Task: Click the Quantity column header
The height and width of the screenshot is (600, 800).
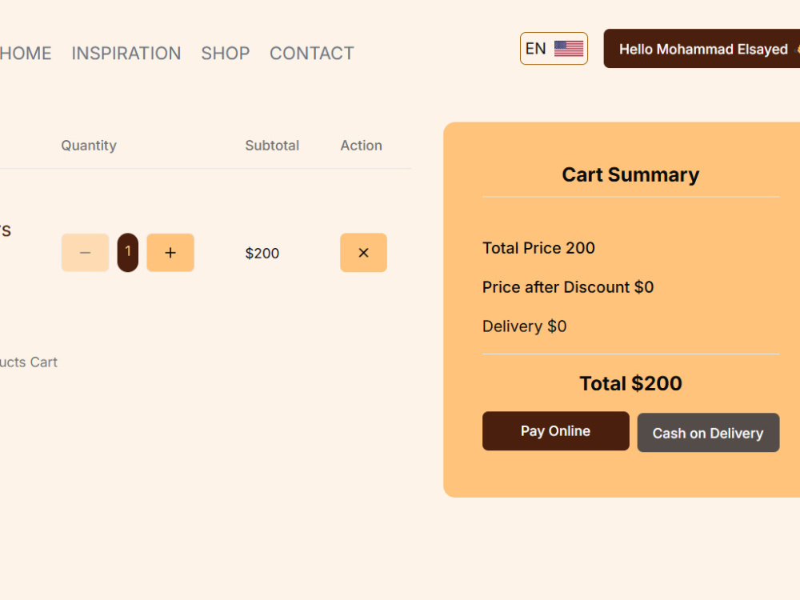Action: pos(89,146)
